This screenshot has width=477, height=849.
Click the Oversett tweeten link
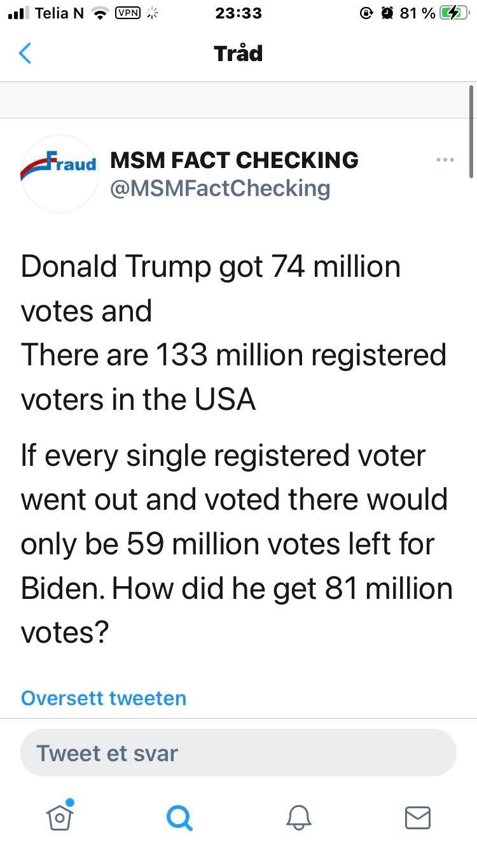point(104,698)
